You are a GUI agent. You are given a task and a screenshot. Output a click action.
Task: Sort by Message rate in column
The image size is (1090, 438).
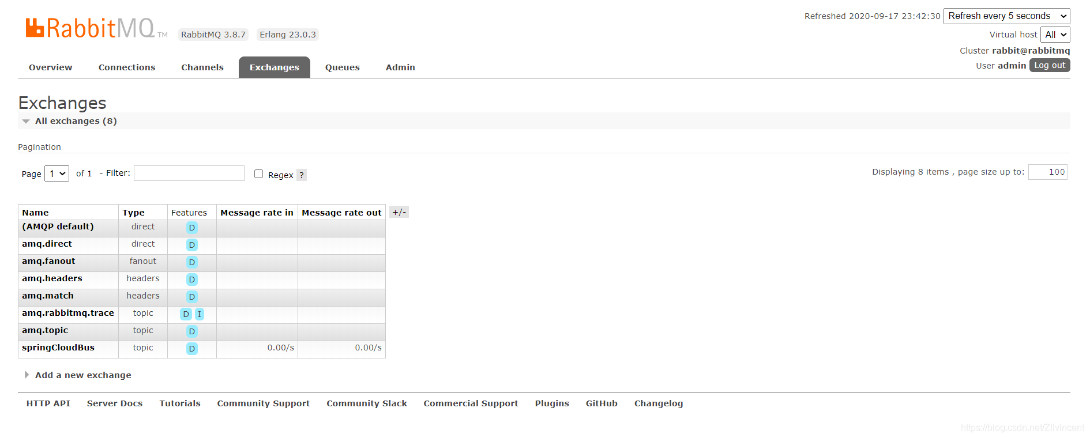(x=257, y=213)
